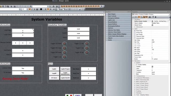Viewport: 171px width, 96px height.
Task: Enable the Password Style checkbox
Action: (135, 36)
